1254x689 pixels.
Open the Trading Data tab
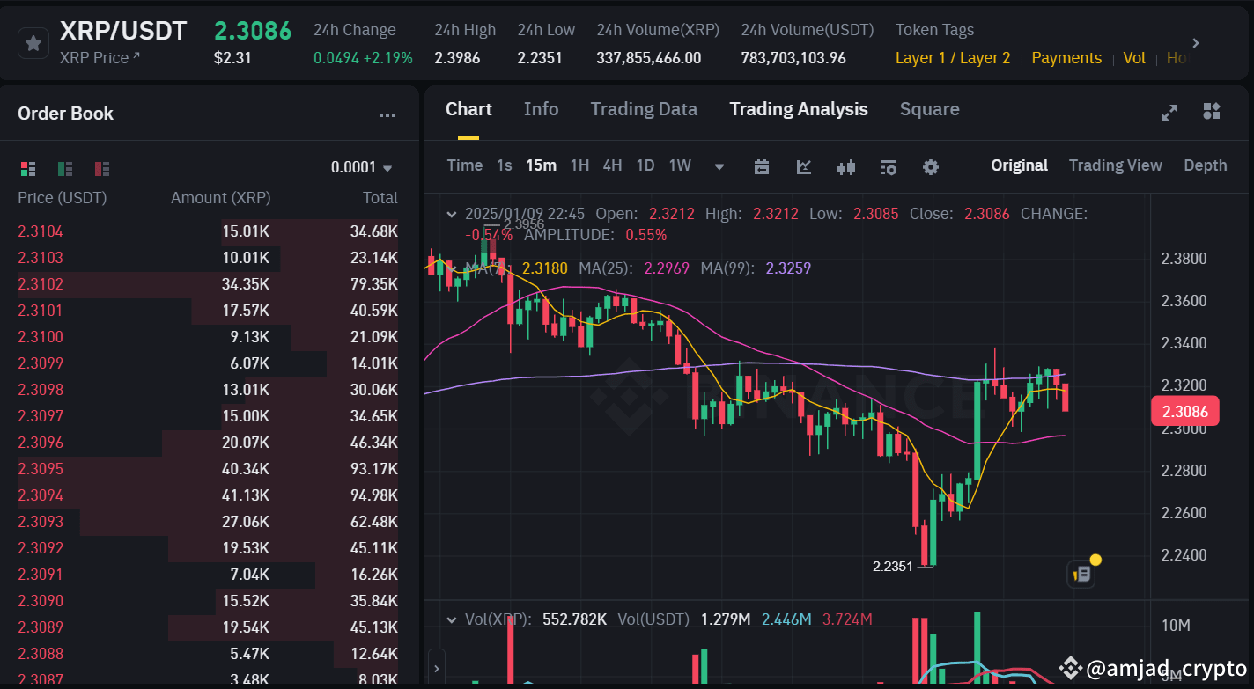(644, 109)
